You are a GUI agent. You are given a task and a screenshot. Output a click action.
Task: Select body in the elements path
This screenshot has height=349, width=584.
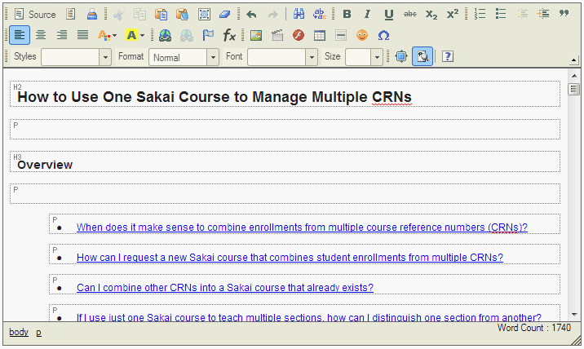coord(19,332)
